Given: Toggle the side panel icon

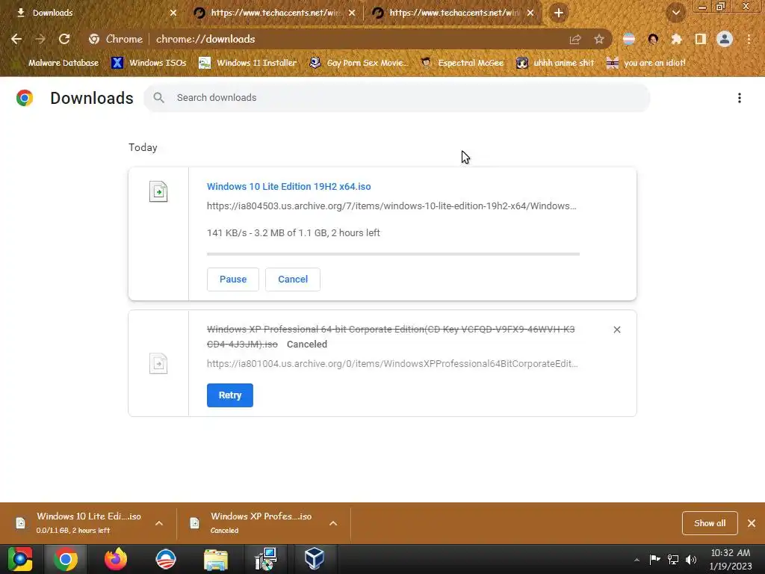Looking at the screenshot, I should click(701, 39).
